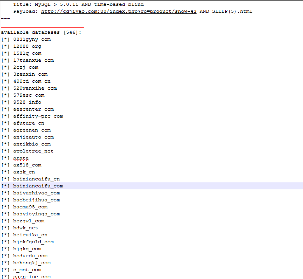
Task: Select the antikbio_com entry
Action: tap(32, 144)
